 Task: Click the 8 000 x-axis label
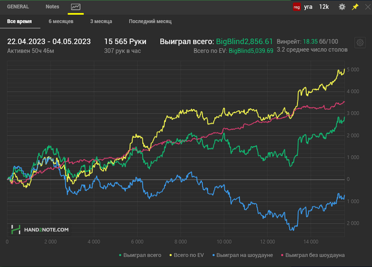point(181,242)
